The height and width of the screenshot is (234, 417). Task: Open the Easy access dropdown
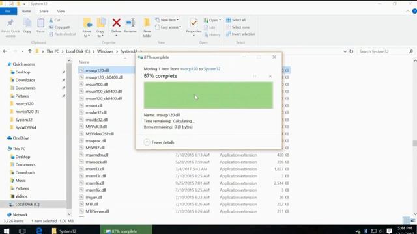(x=168, y=27)
